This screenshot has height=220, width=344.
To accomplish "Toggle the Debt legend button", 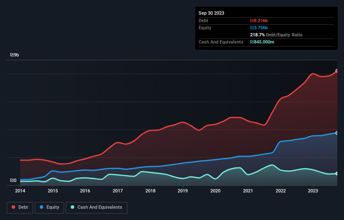I will click(19, 207).
